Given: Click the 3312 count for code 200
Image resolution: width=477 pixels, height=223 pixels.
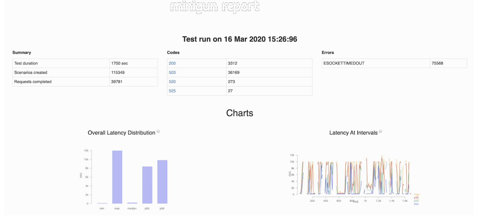Looking at the screenshot, I should pos(232,63).
